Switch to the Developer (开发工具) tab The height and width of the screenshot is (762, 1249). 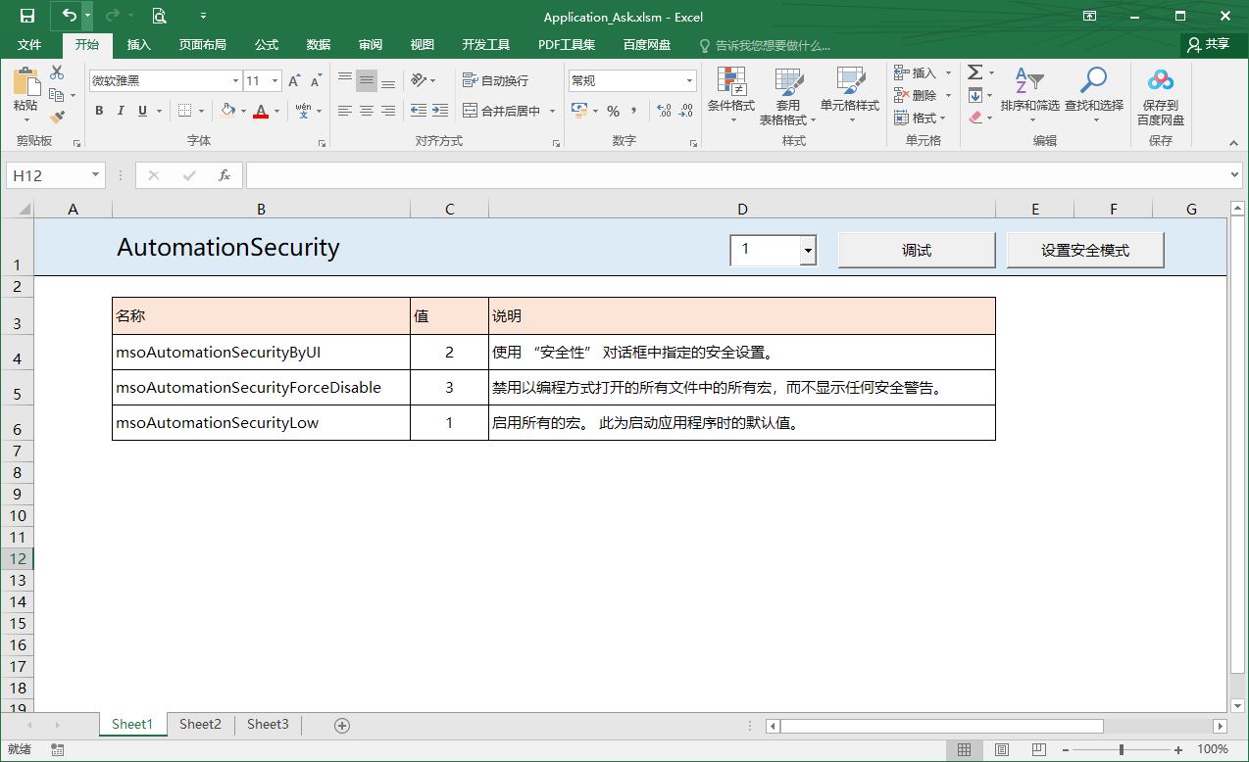point(486,45)
